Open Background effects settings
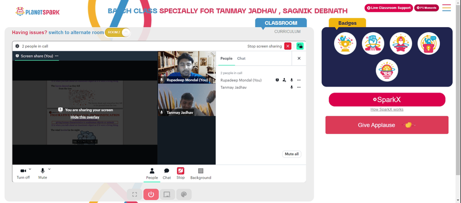 201,174
